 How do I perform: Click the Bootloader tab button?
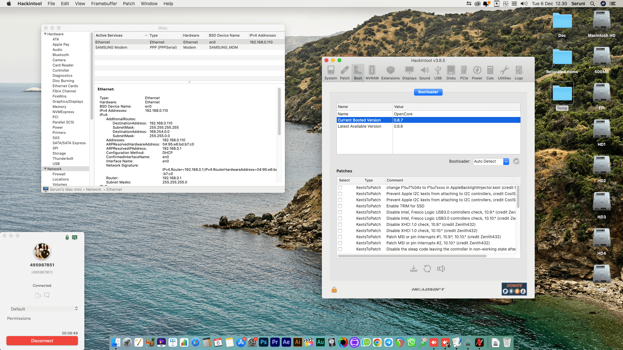tap(428, 92)
